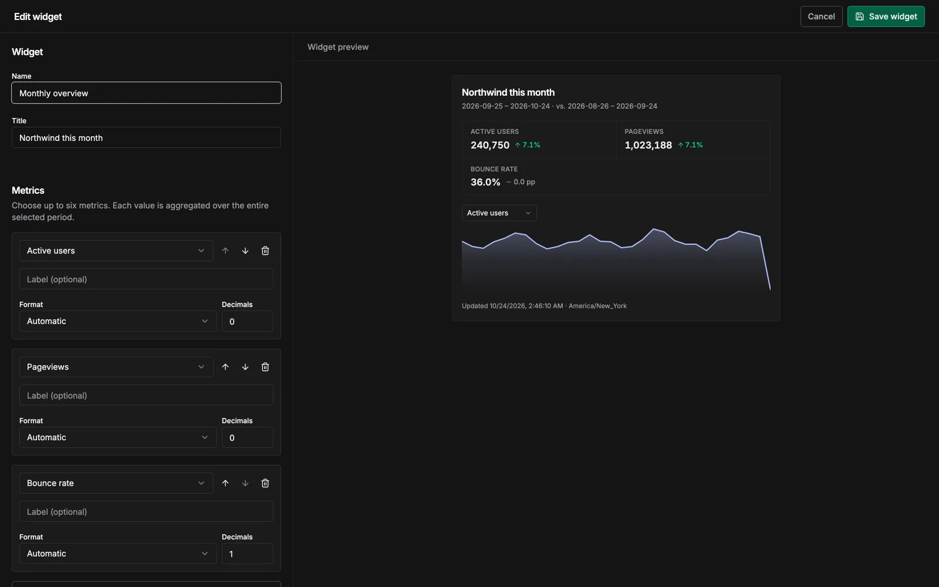This screenshot has height=587, width=939.
Task: Open the Pageviews metric selector
Action: [116, 367]
